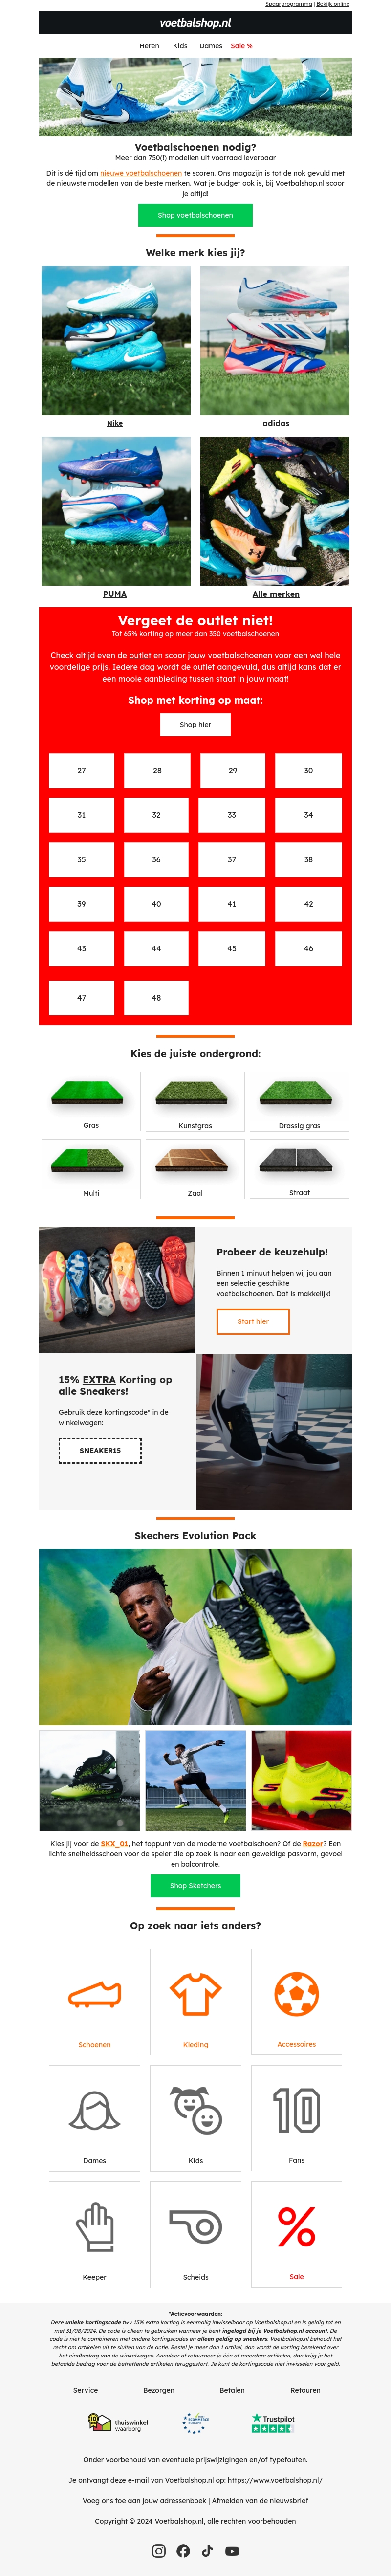
Task: Open the Facebook icon in footer
Action: pos(183,2550)
